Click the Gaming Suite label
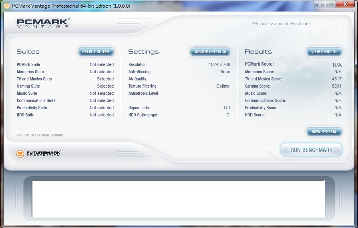This screenshot has width=358, height=228. 28,86
